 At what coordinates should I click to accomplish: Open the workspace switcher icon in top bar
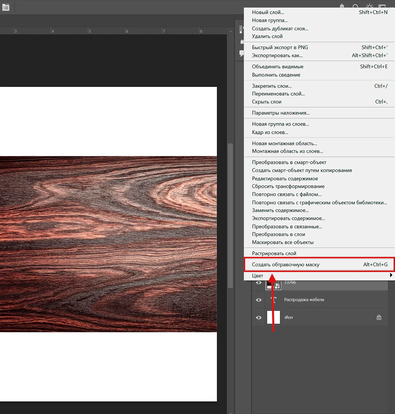(382, 7)
